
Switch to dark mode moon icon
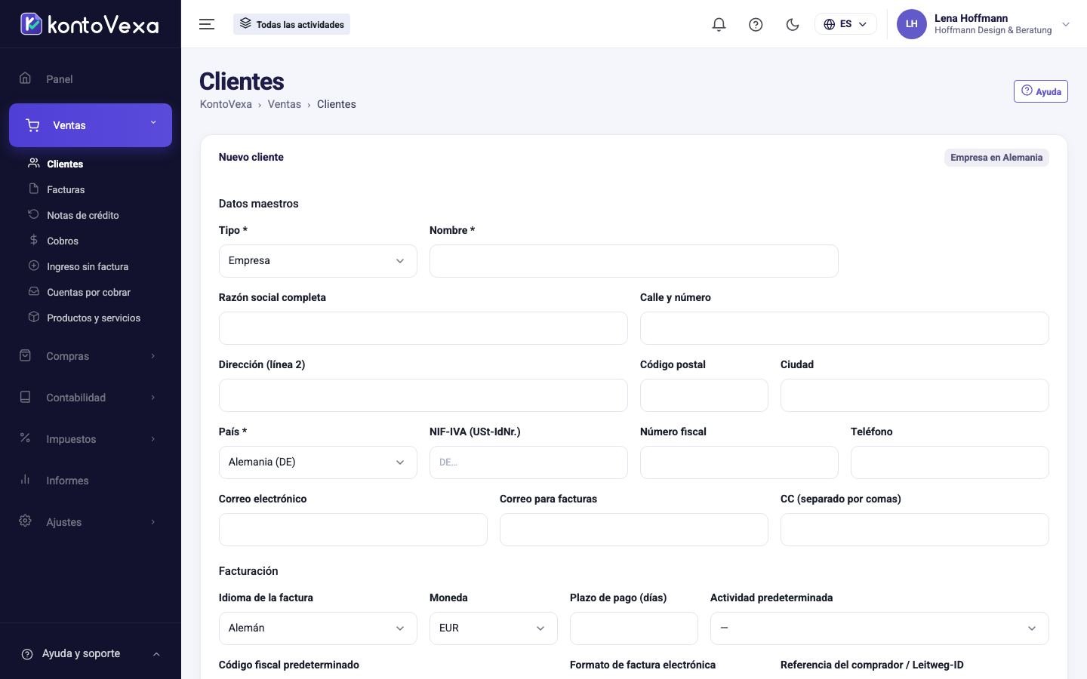pyautogui.click(x=793, y=24)
